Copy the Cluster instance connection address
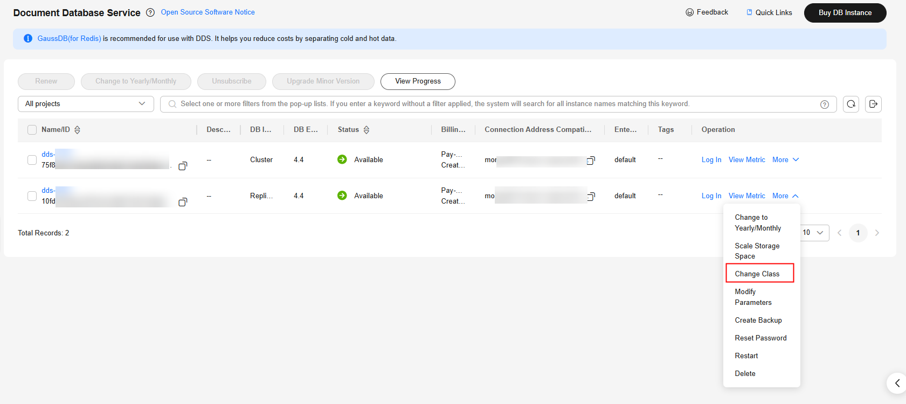The height and width of the screenshot is (404, 906). 591,161
